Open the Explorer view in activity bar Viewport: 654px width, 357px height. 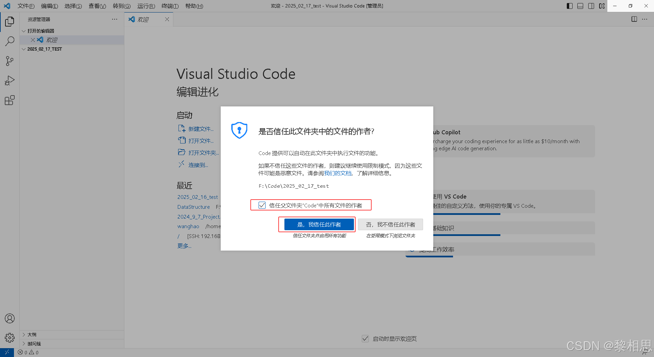[x=10, y=22]
